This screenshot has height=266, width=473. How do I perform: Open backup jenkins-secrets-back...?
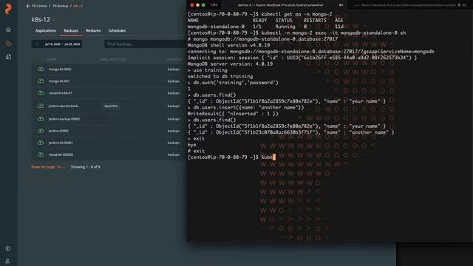[x=64, y=106]
